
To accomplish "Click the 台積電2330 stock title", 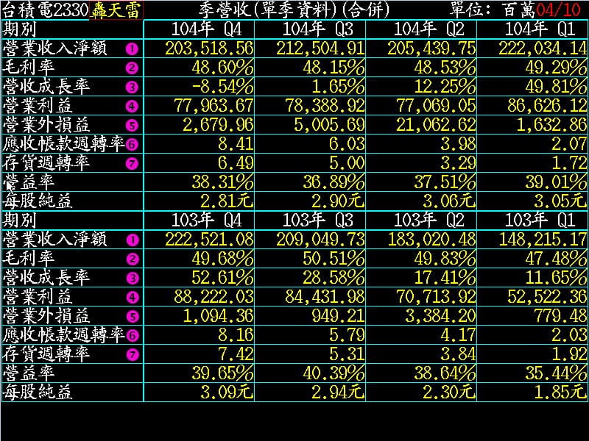I will [x=45, y=10].
